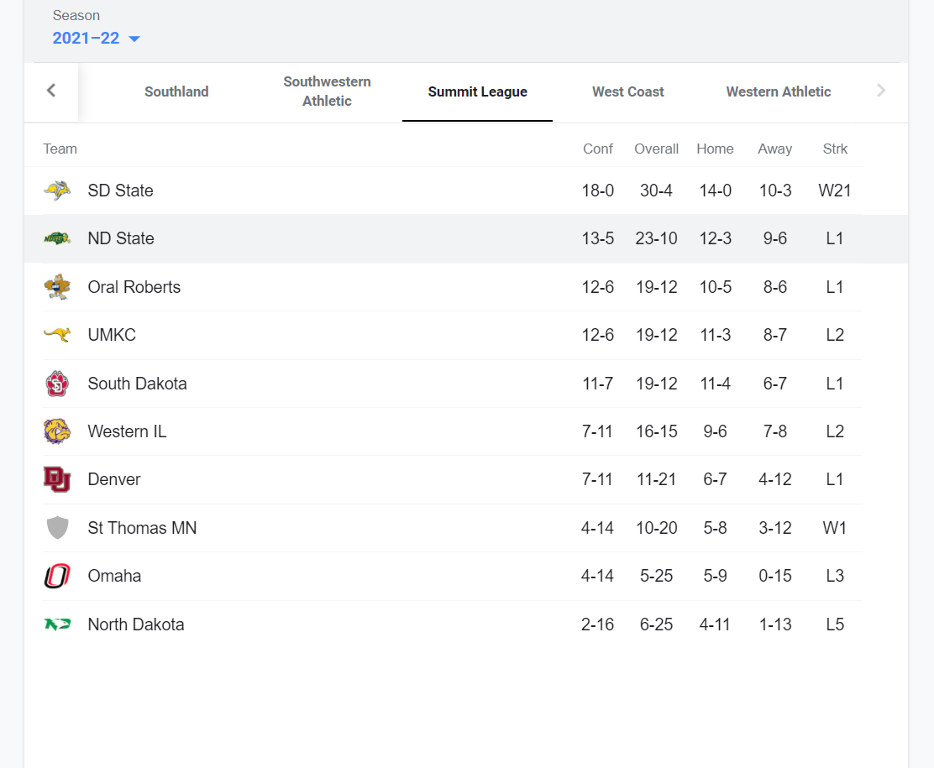Click the right arrow to more conferences
The image size is (934, 768).
click(x=881, y=91)
